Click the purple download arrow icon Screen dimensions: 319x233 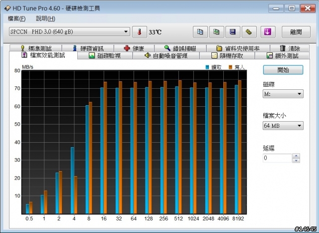[268, 32]
